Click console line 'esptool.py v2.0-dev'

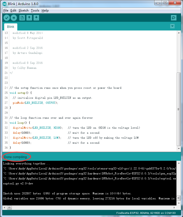(18, 184)
